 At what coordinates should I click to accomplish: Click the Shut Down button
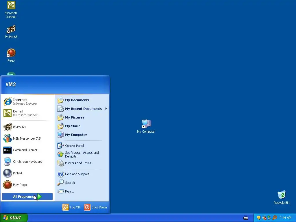(95, 207)
